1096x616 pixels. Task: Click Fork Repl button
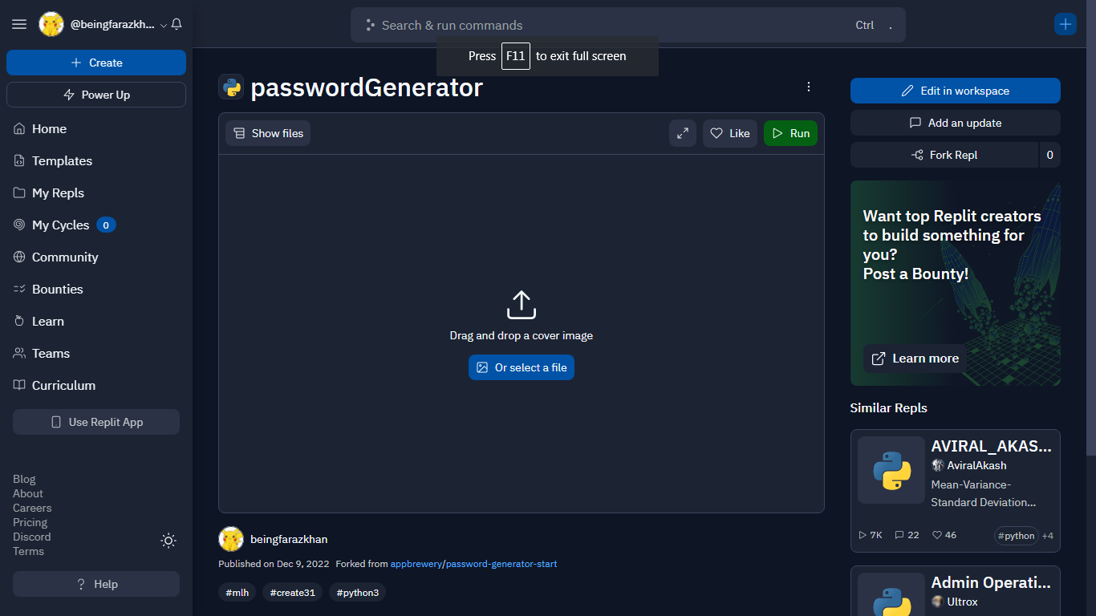(x=944, y=155)
